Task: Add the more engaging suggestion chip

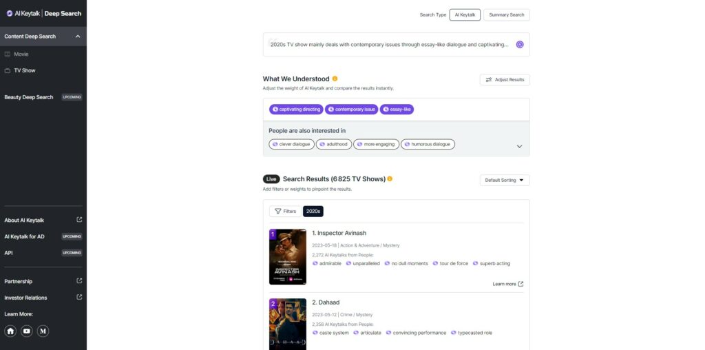Action: [376, 145]
